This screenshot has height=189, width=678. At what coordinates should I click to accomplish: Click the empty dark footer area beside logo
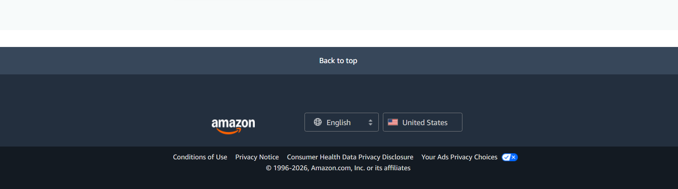click(113, 113)
